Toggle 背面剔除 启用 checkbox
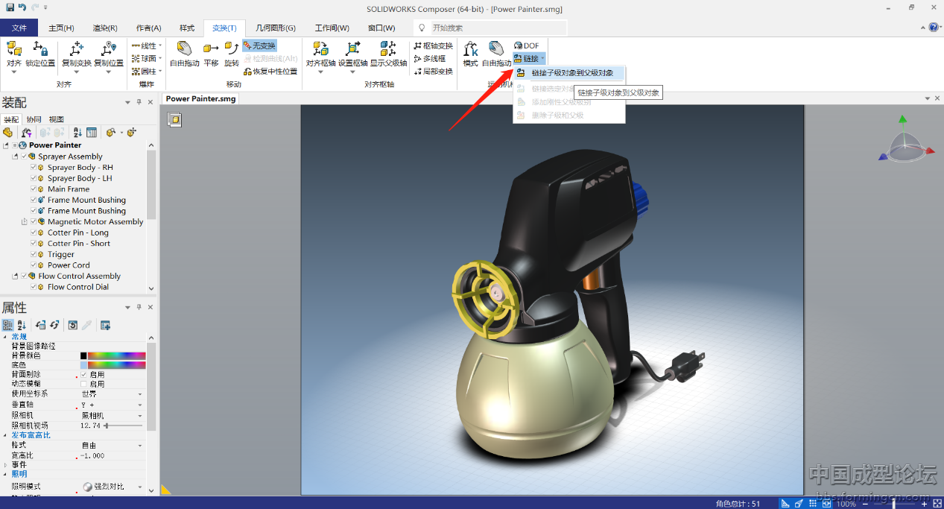944x509 pixels. (x=84, y=375)
